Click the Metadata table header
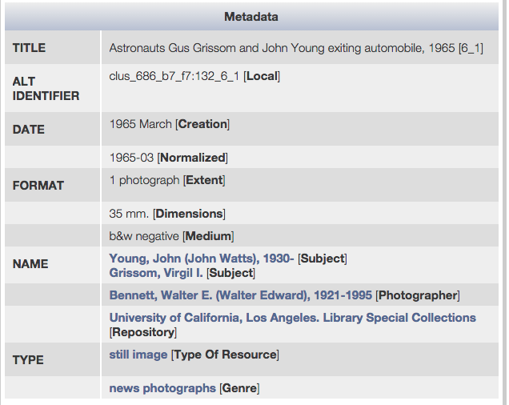Image resolution: width=509 pixels, height=405 pixels. [x=251, y=16]
